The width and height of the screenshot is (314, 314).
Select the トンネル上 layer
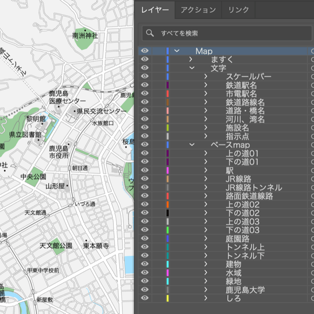[226, 247]
